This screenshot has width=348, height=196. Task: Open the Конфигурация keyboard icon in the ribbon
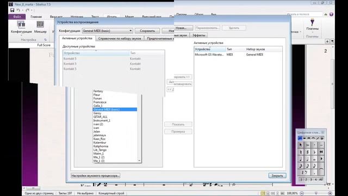[x=21, y=25]
